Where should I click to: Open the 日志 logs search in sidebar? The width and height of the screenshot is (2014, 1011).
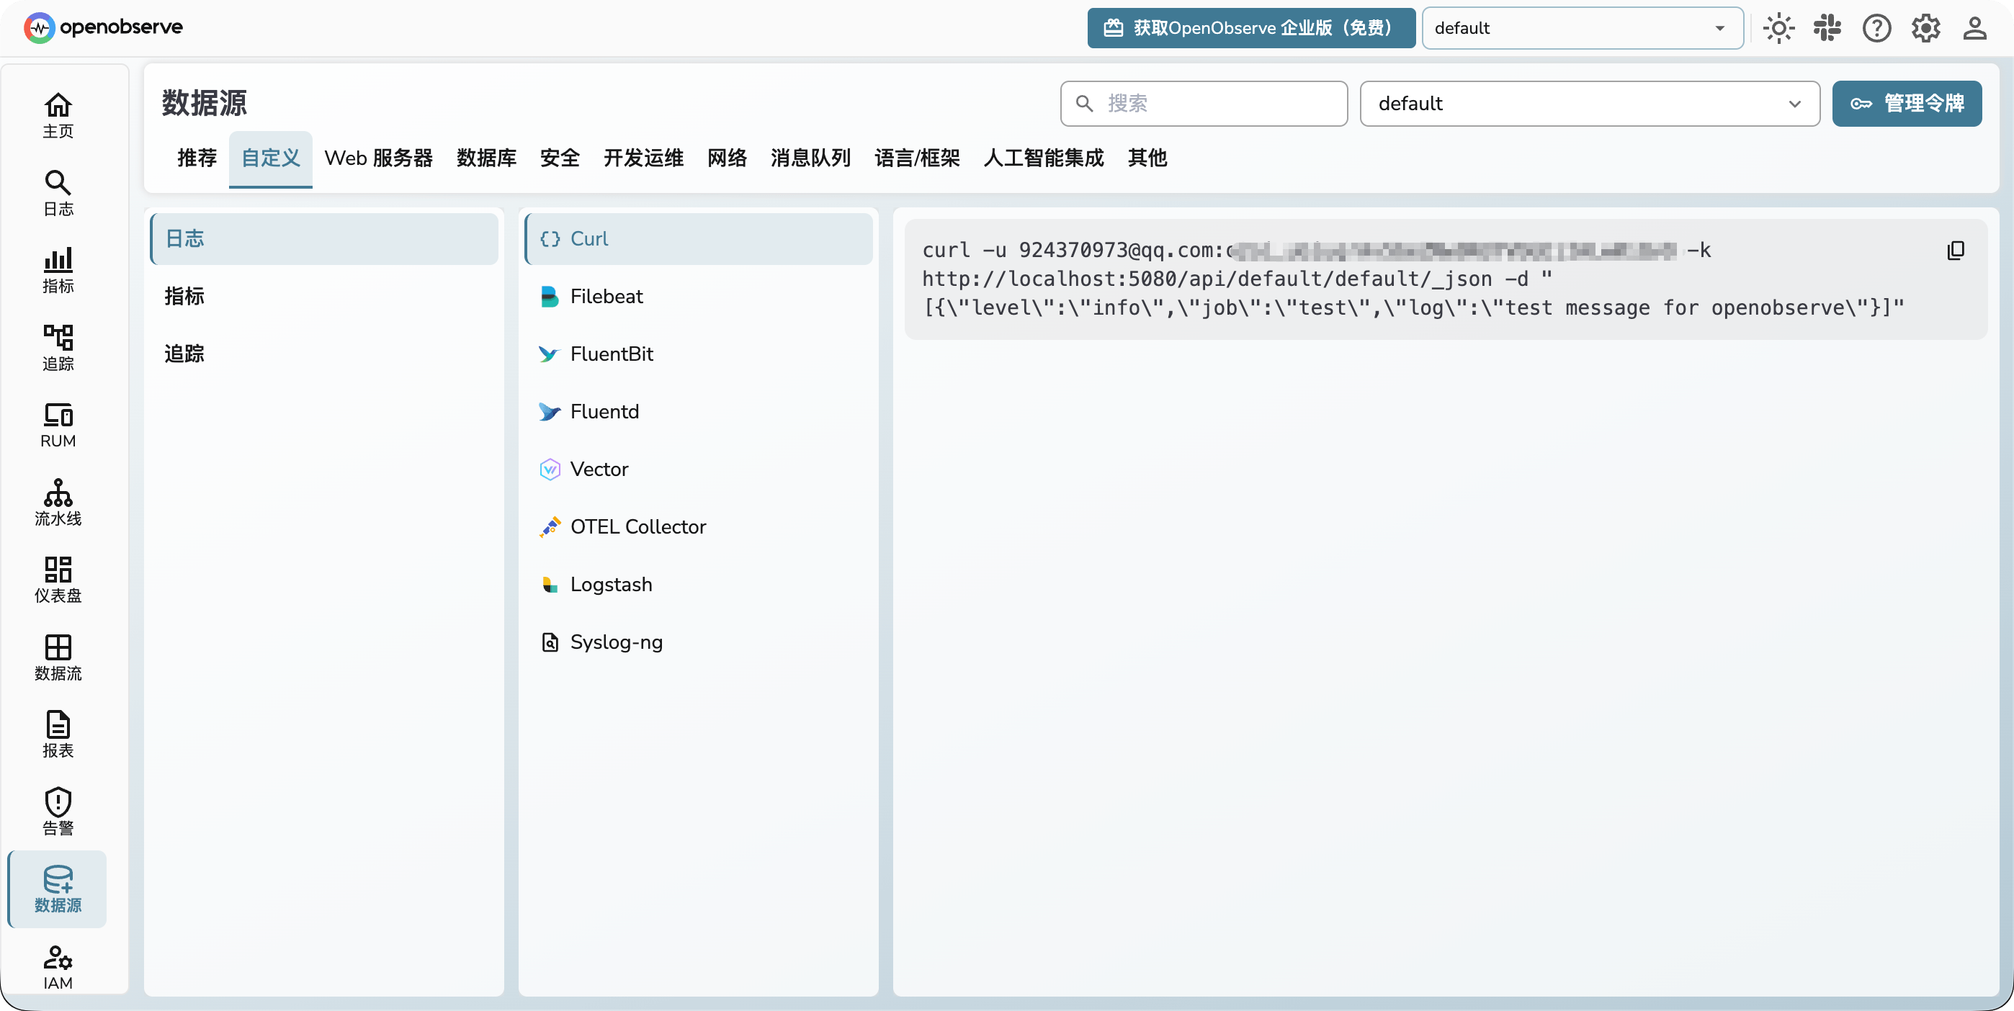(58, 193)
